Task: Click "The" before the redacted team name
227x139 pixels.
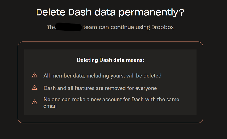Action: click(x=51, y=28)
